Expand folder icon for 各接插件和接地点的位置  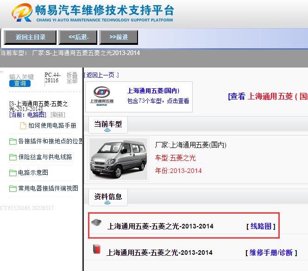(13, 142)
